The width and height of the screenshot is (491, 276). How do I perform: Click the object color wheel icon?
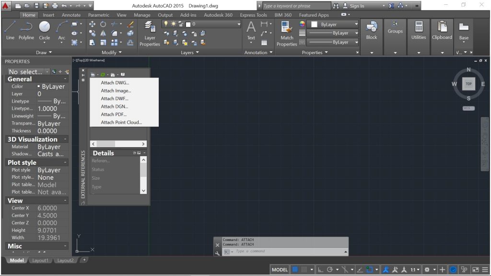coord(302,24)
